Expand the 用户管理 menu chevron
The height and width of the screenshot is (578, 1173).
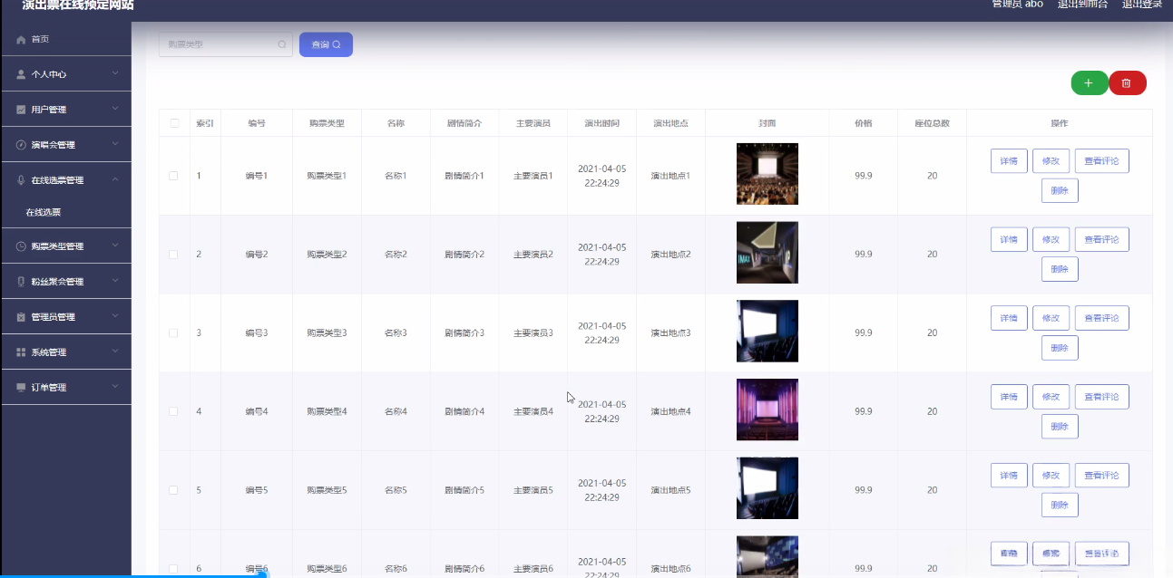(115, 109)
